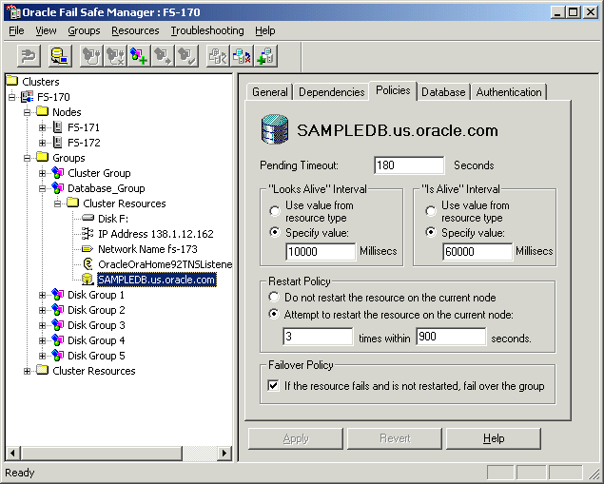The width and height of the screenshot is (604, 484).
Task: Click the FS-170 cluster icon
Action: tap(27, 96)
